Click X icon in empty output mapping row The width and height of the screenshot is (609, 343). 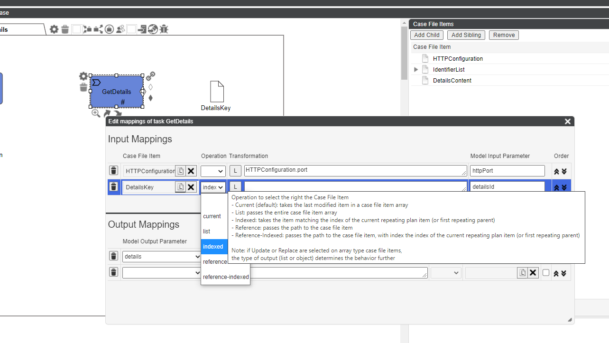[533, 273]
